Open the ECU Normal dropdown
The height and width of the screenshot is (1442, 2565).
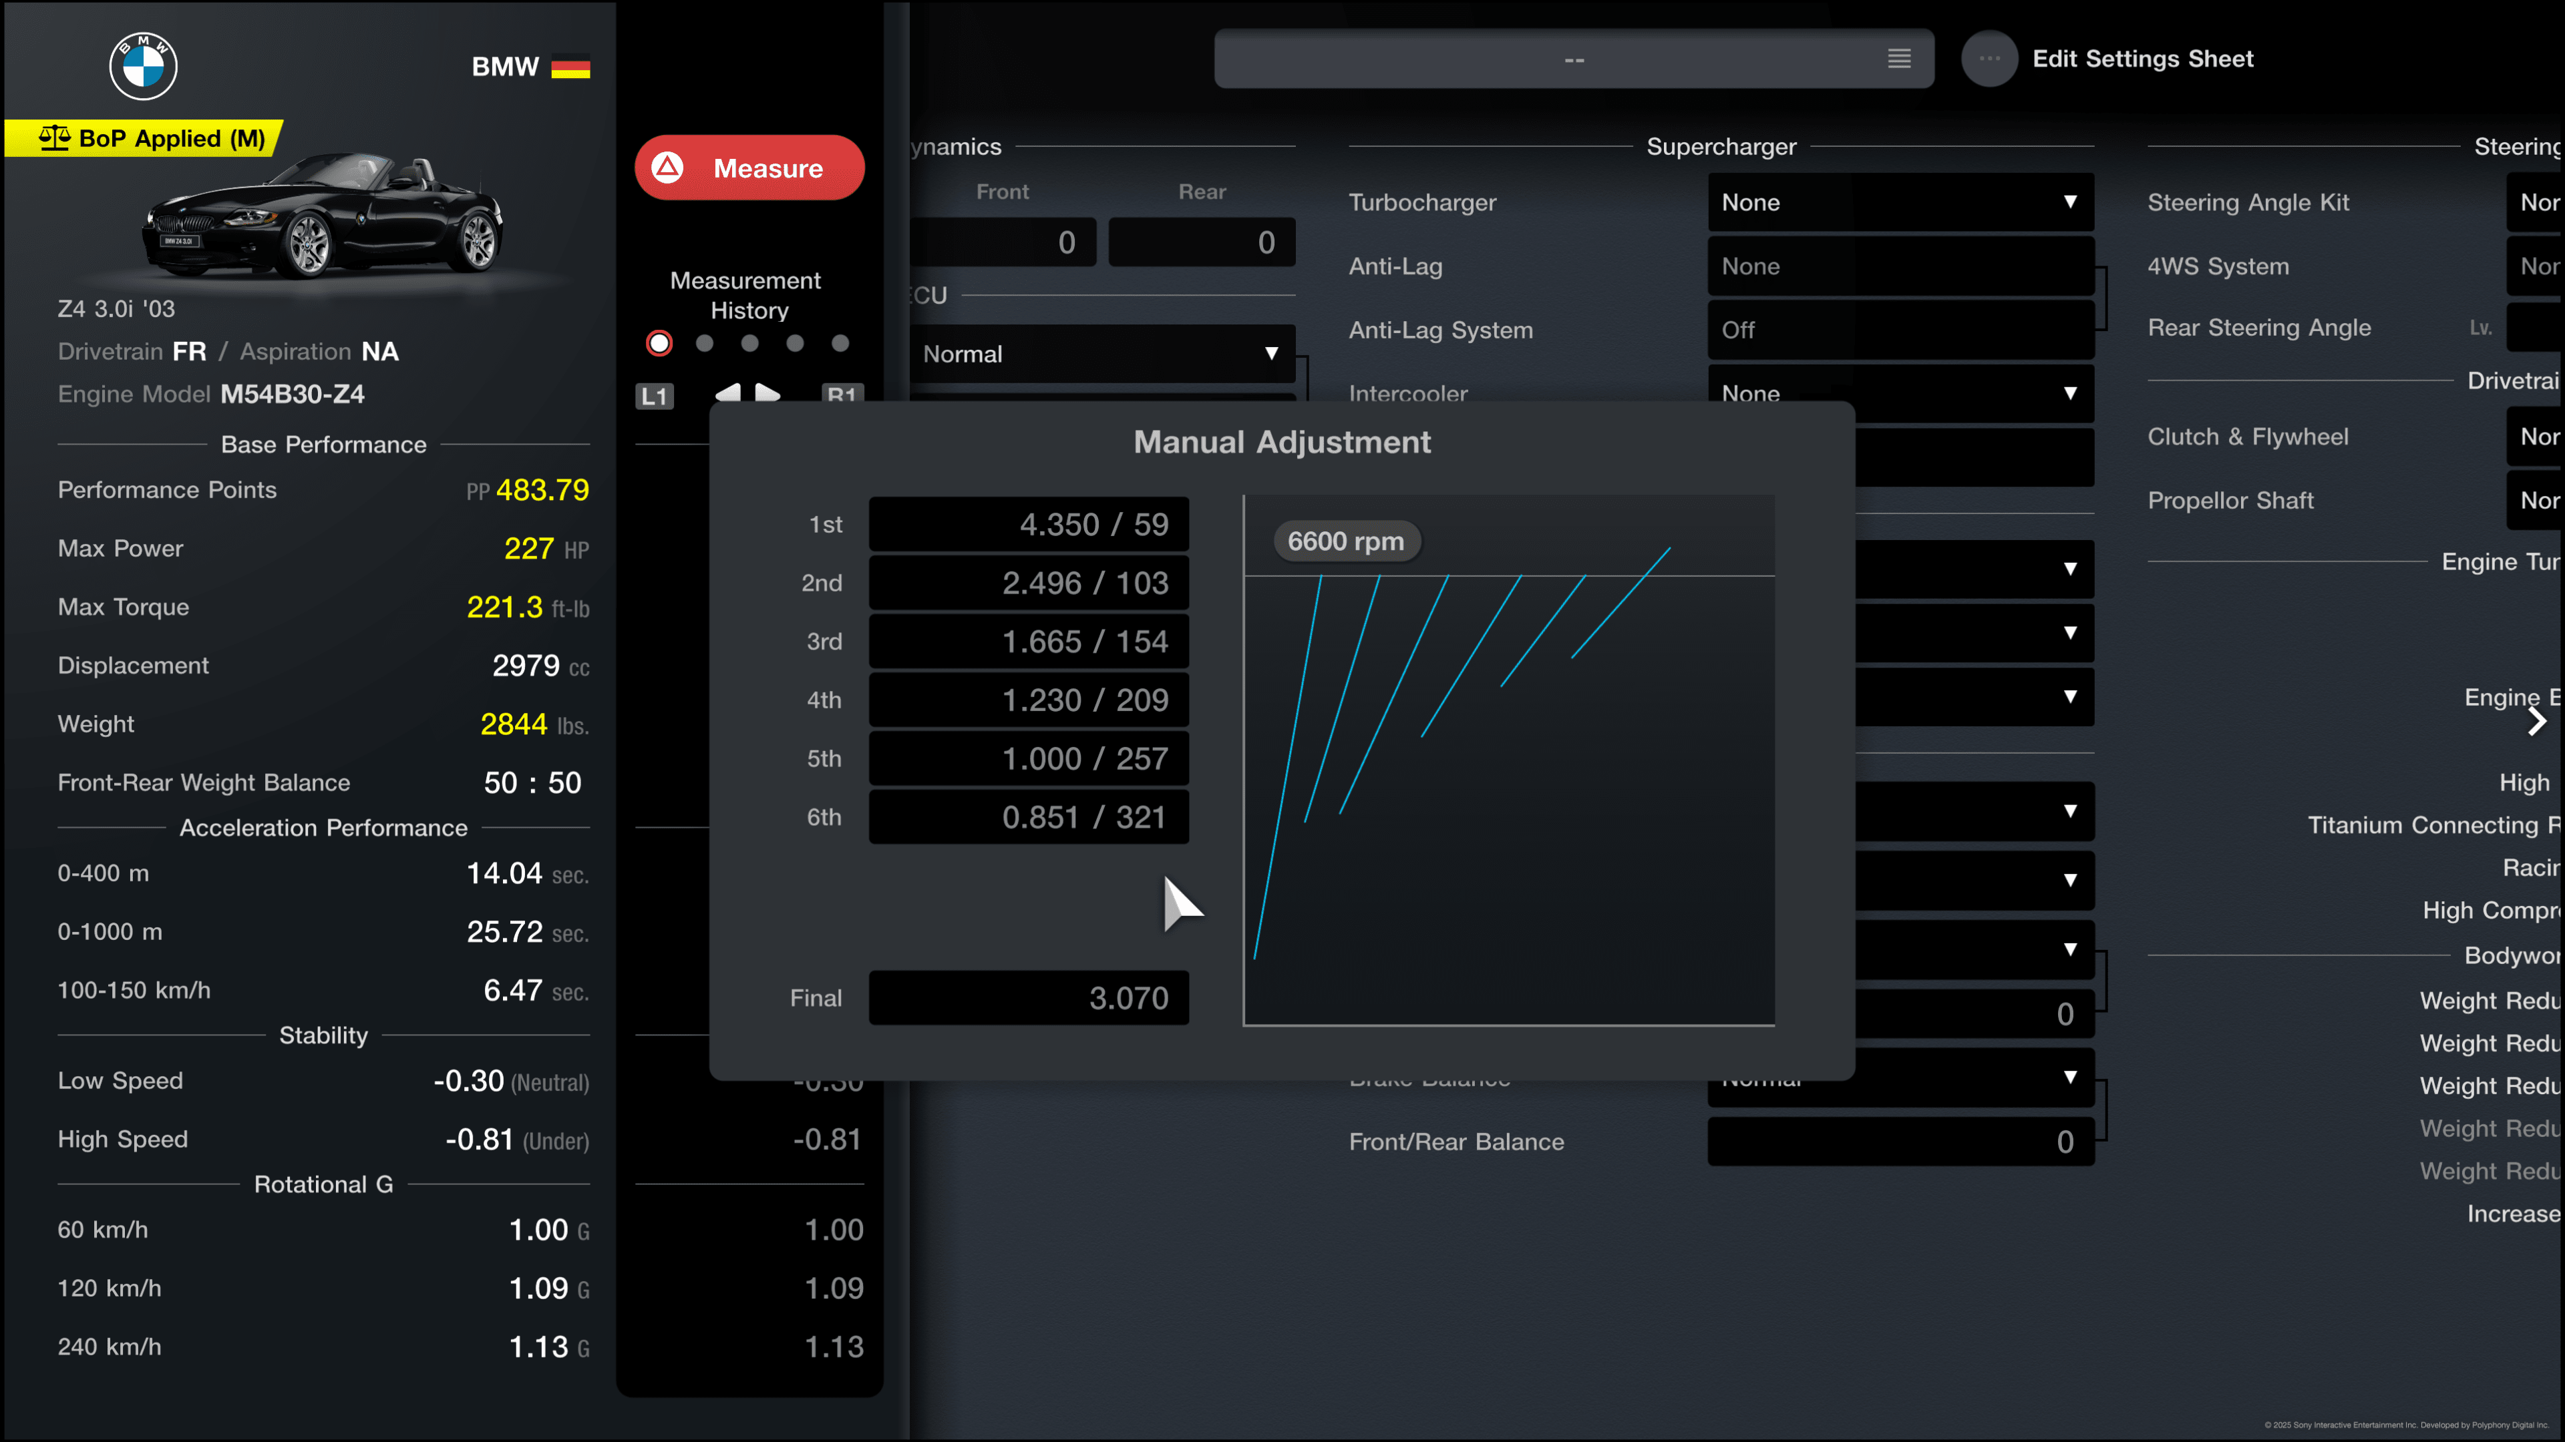[1101, 353]
